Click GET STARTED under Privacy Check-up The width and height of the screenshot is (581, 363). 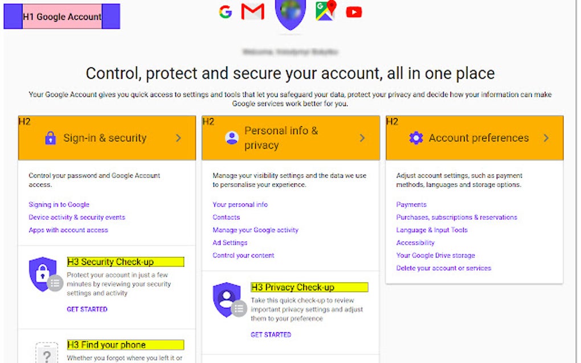point(271,335)
